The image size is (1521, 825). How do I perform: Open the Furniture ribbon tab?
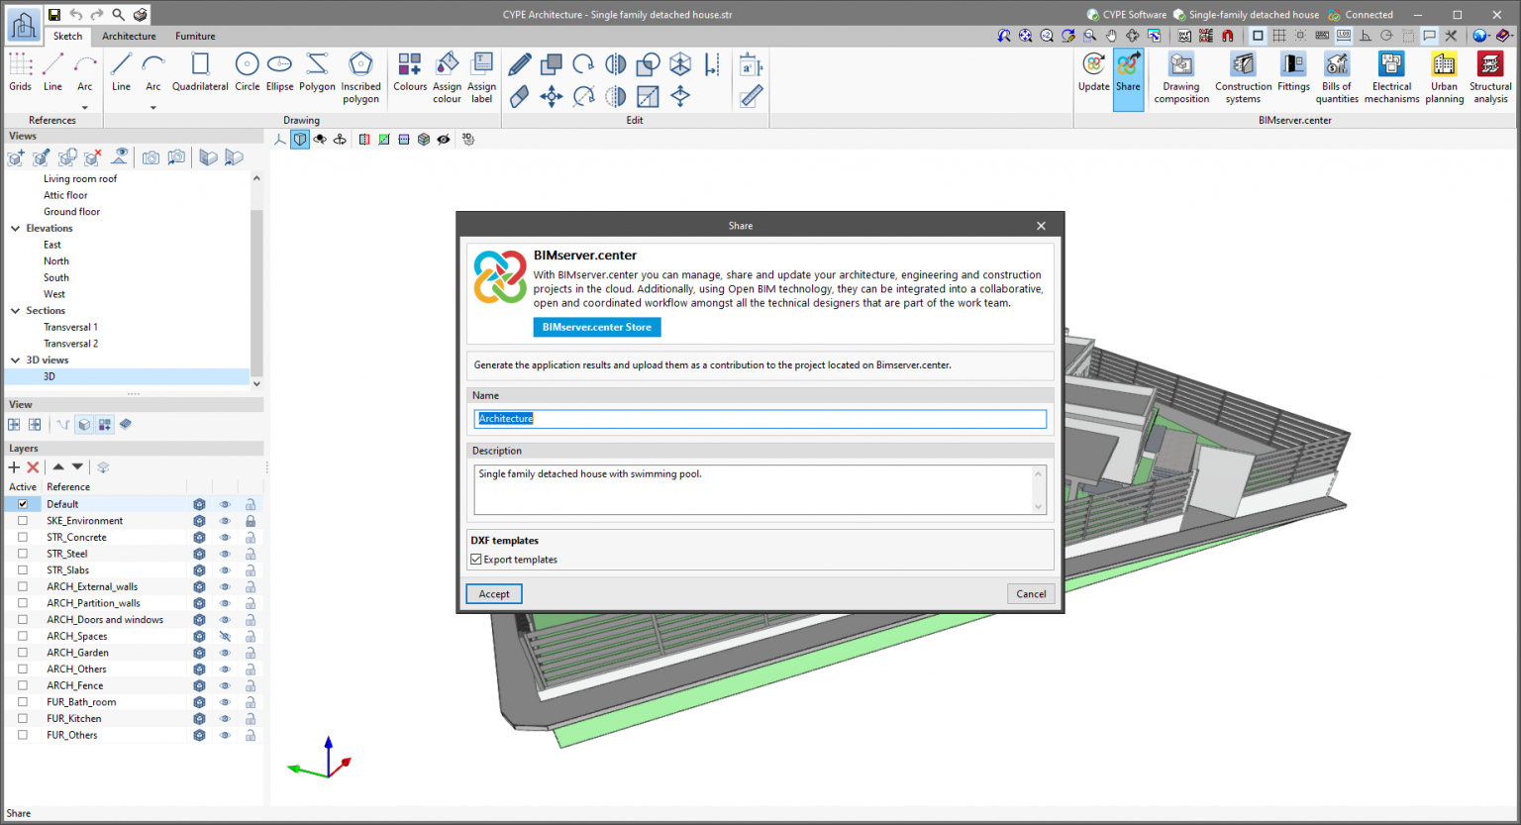coord(194,36)
